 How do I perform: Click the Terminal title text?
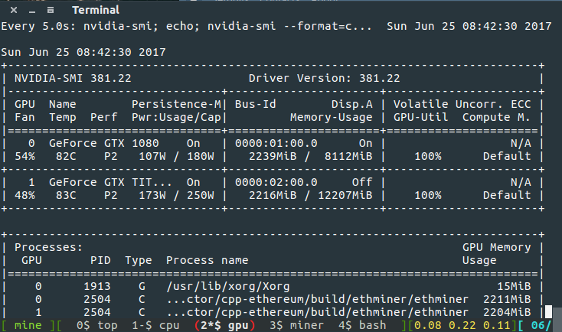tap(96, 10)
